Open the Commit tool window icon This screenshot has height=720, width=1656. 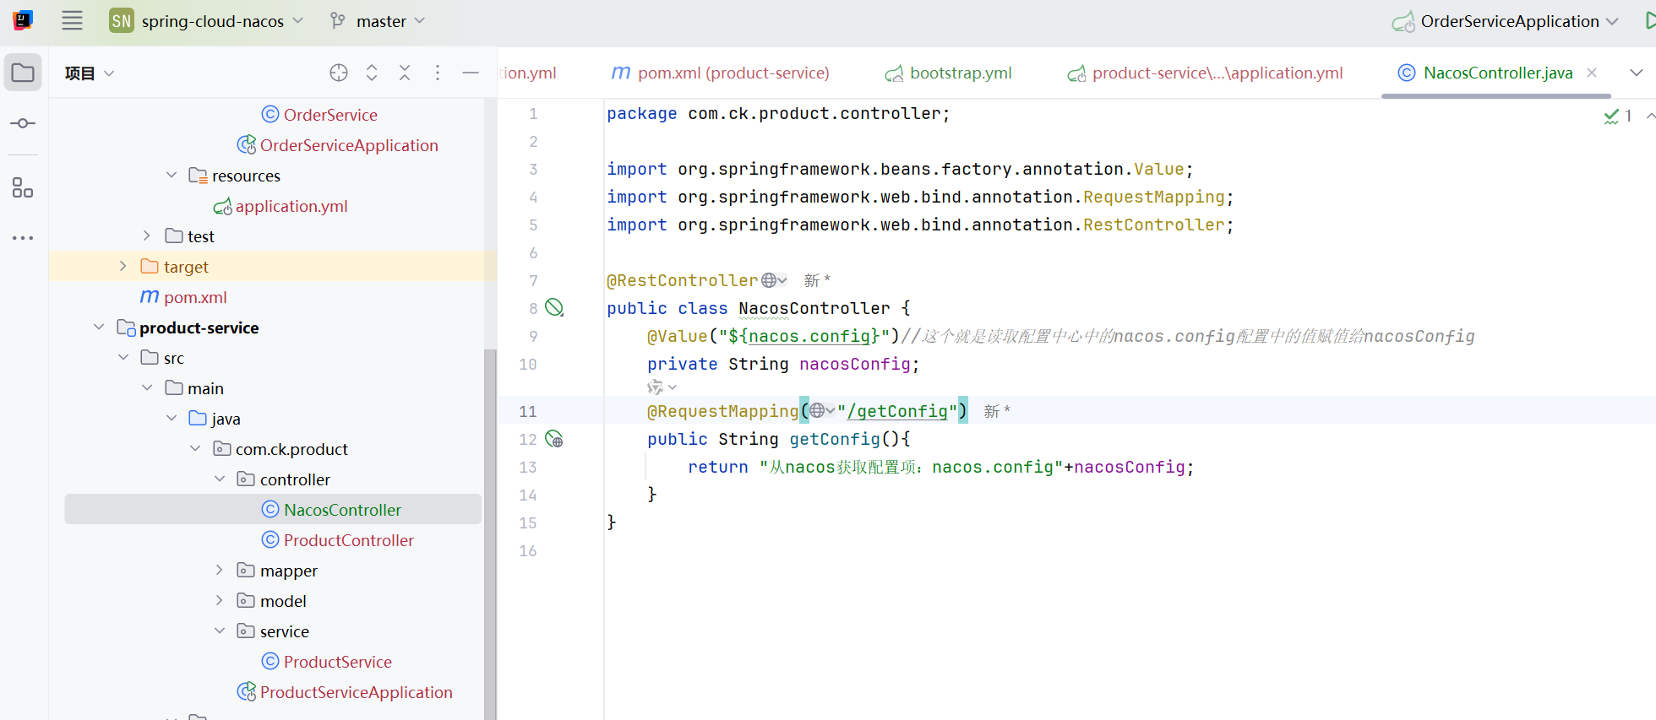(x=23, y=123)
